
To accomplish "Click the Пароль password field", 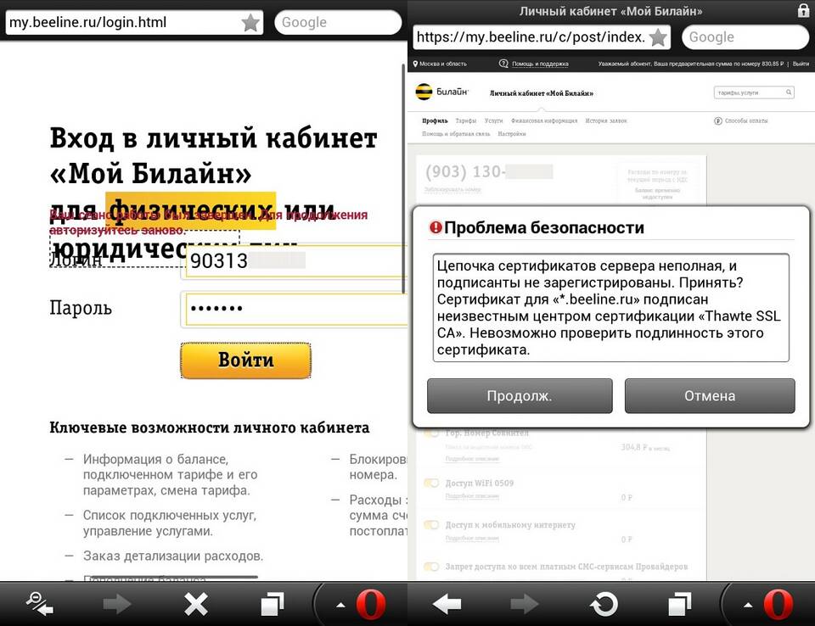I will pyautogui.click(x=295, y=309).
